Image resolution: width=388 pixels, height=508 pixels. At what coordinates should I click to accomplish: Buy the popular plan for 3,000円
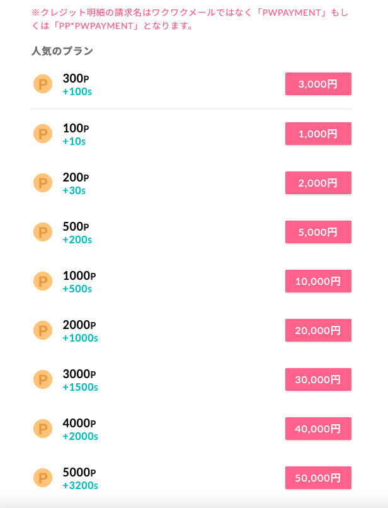tap(318, 84)
